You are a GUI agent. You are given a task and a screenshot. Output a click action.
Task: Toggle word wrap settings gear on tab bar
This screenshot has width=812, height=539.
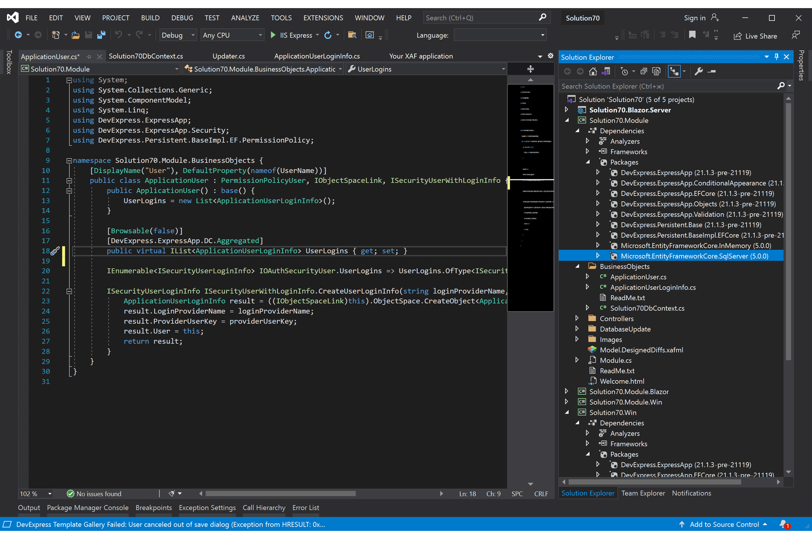coord(550,56)
